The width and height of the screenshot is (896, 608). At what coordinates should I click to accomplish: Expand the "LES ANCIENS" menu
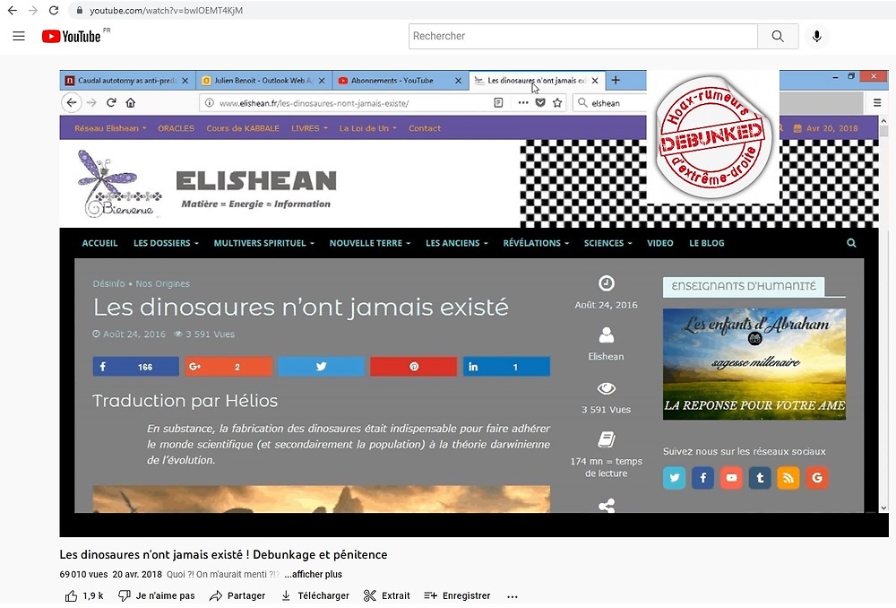tap(457, 243)
